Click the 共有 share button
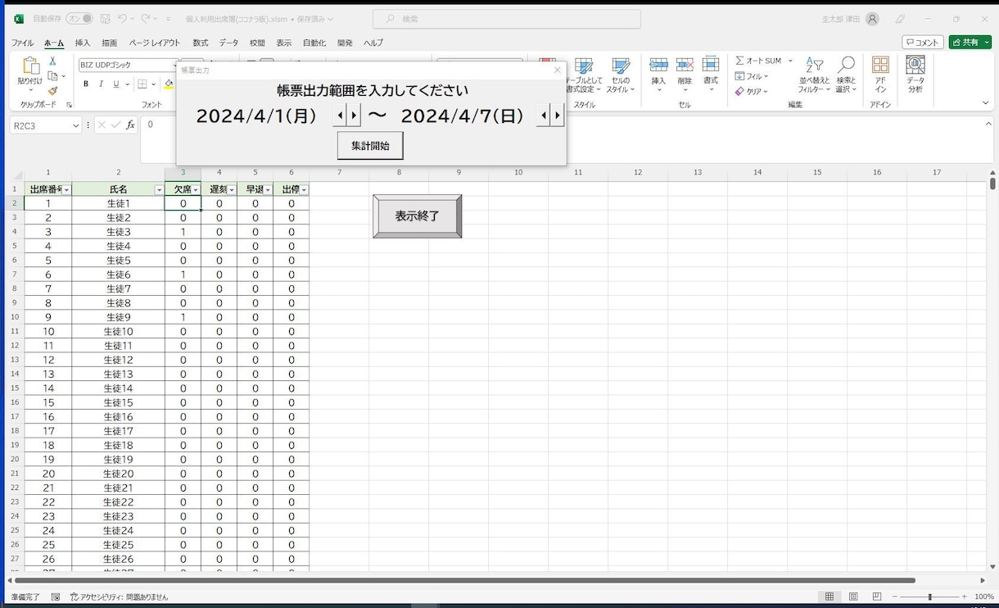This screenshot has height=608, width=999. (970, 42)
